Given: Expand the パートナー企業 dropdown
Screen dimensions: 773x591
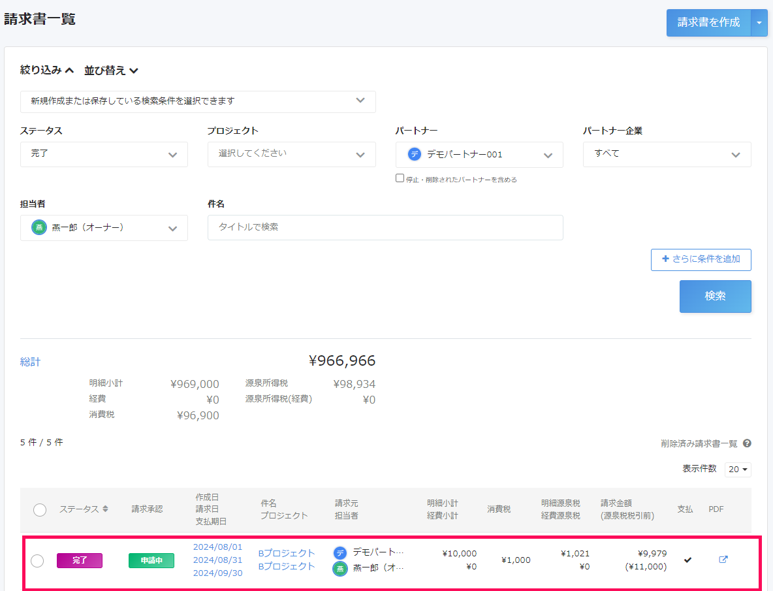Looking at the screenshot, I should click(667, 155).
